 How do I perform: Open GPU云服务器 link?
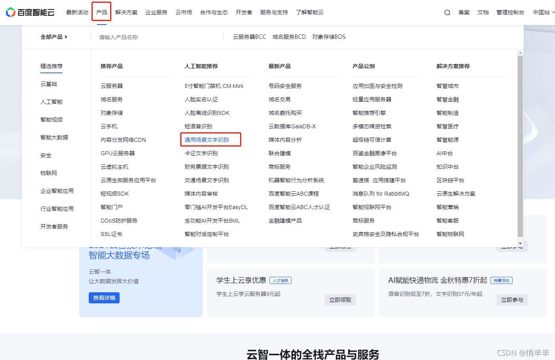pos(118,153)
